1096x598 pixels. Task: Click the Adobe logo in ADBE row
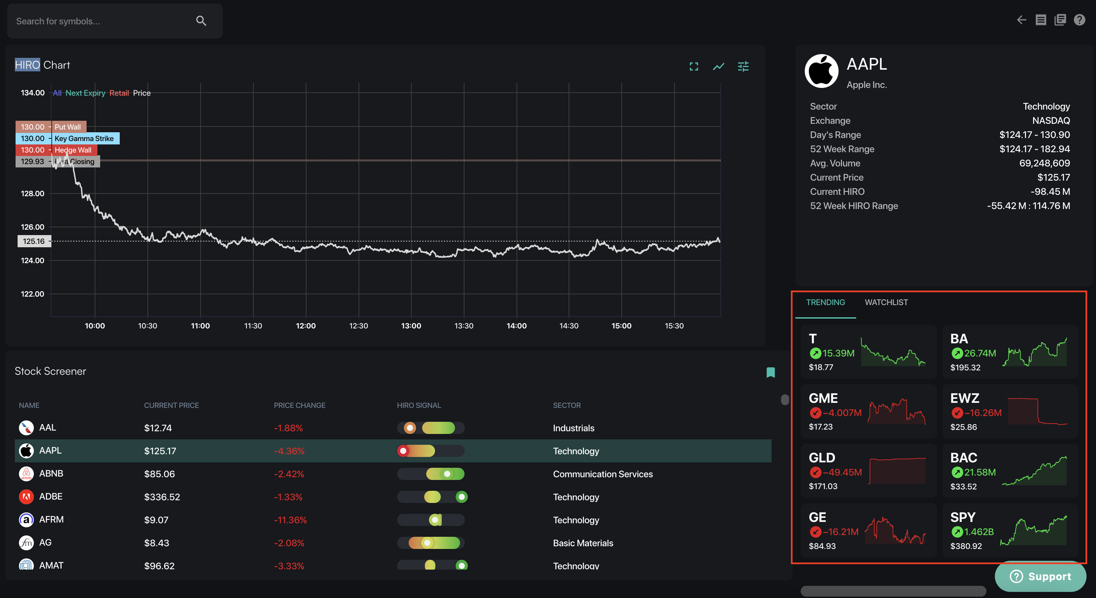click(26, 496)
